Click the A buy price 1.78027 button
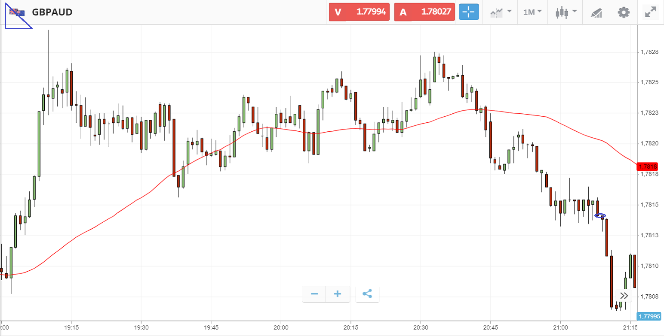664x336 pixels. pos(424,12)
